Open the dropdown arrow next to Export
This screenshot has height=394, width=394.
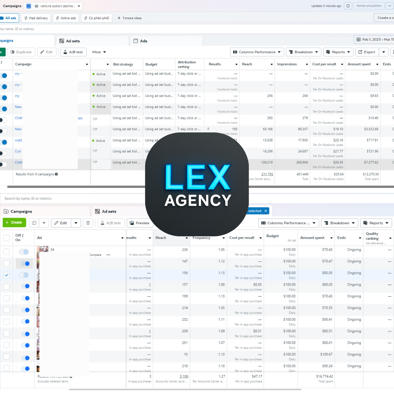tap(383, 52)
